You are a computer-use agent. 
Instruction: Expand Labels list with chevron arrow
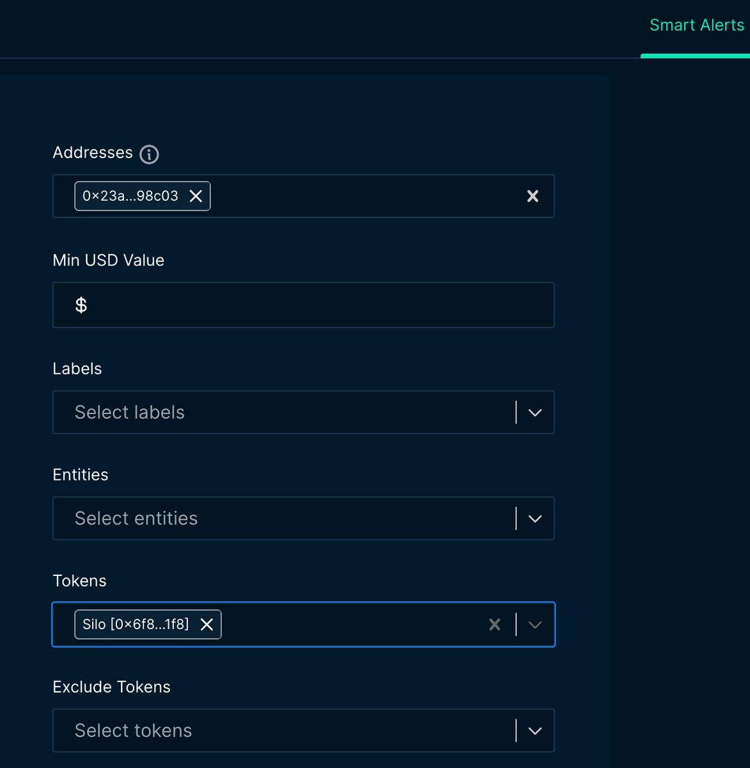point(535,413)
